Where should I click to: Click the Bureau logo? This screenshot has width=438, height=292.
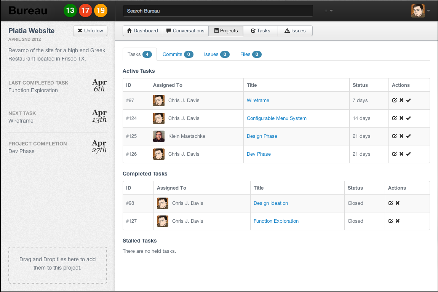tap(28, 11)
